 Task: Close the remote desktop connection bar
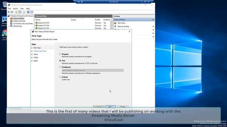(148, 2)
